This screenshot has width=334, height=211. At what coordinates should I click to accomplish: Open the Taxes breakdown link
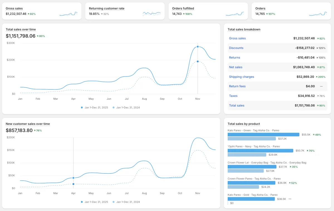pos(233,96)
